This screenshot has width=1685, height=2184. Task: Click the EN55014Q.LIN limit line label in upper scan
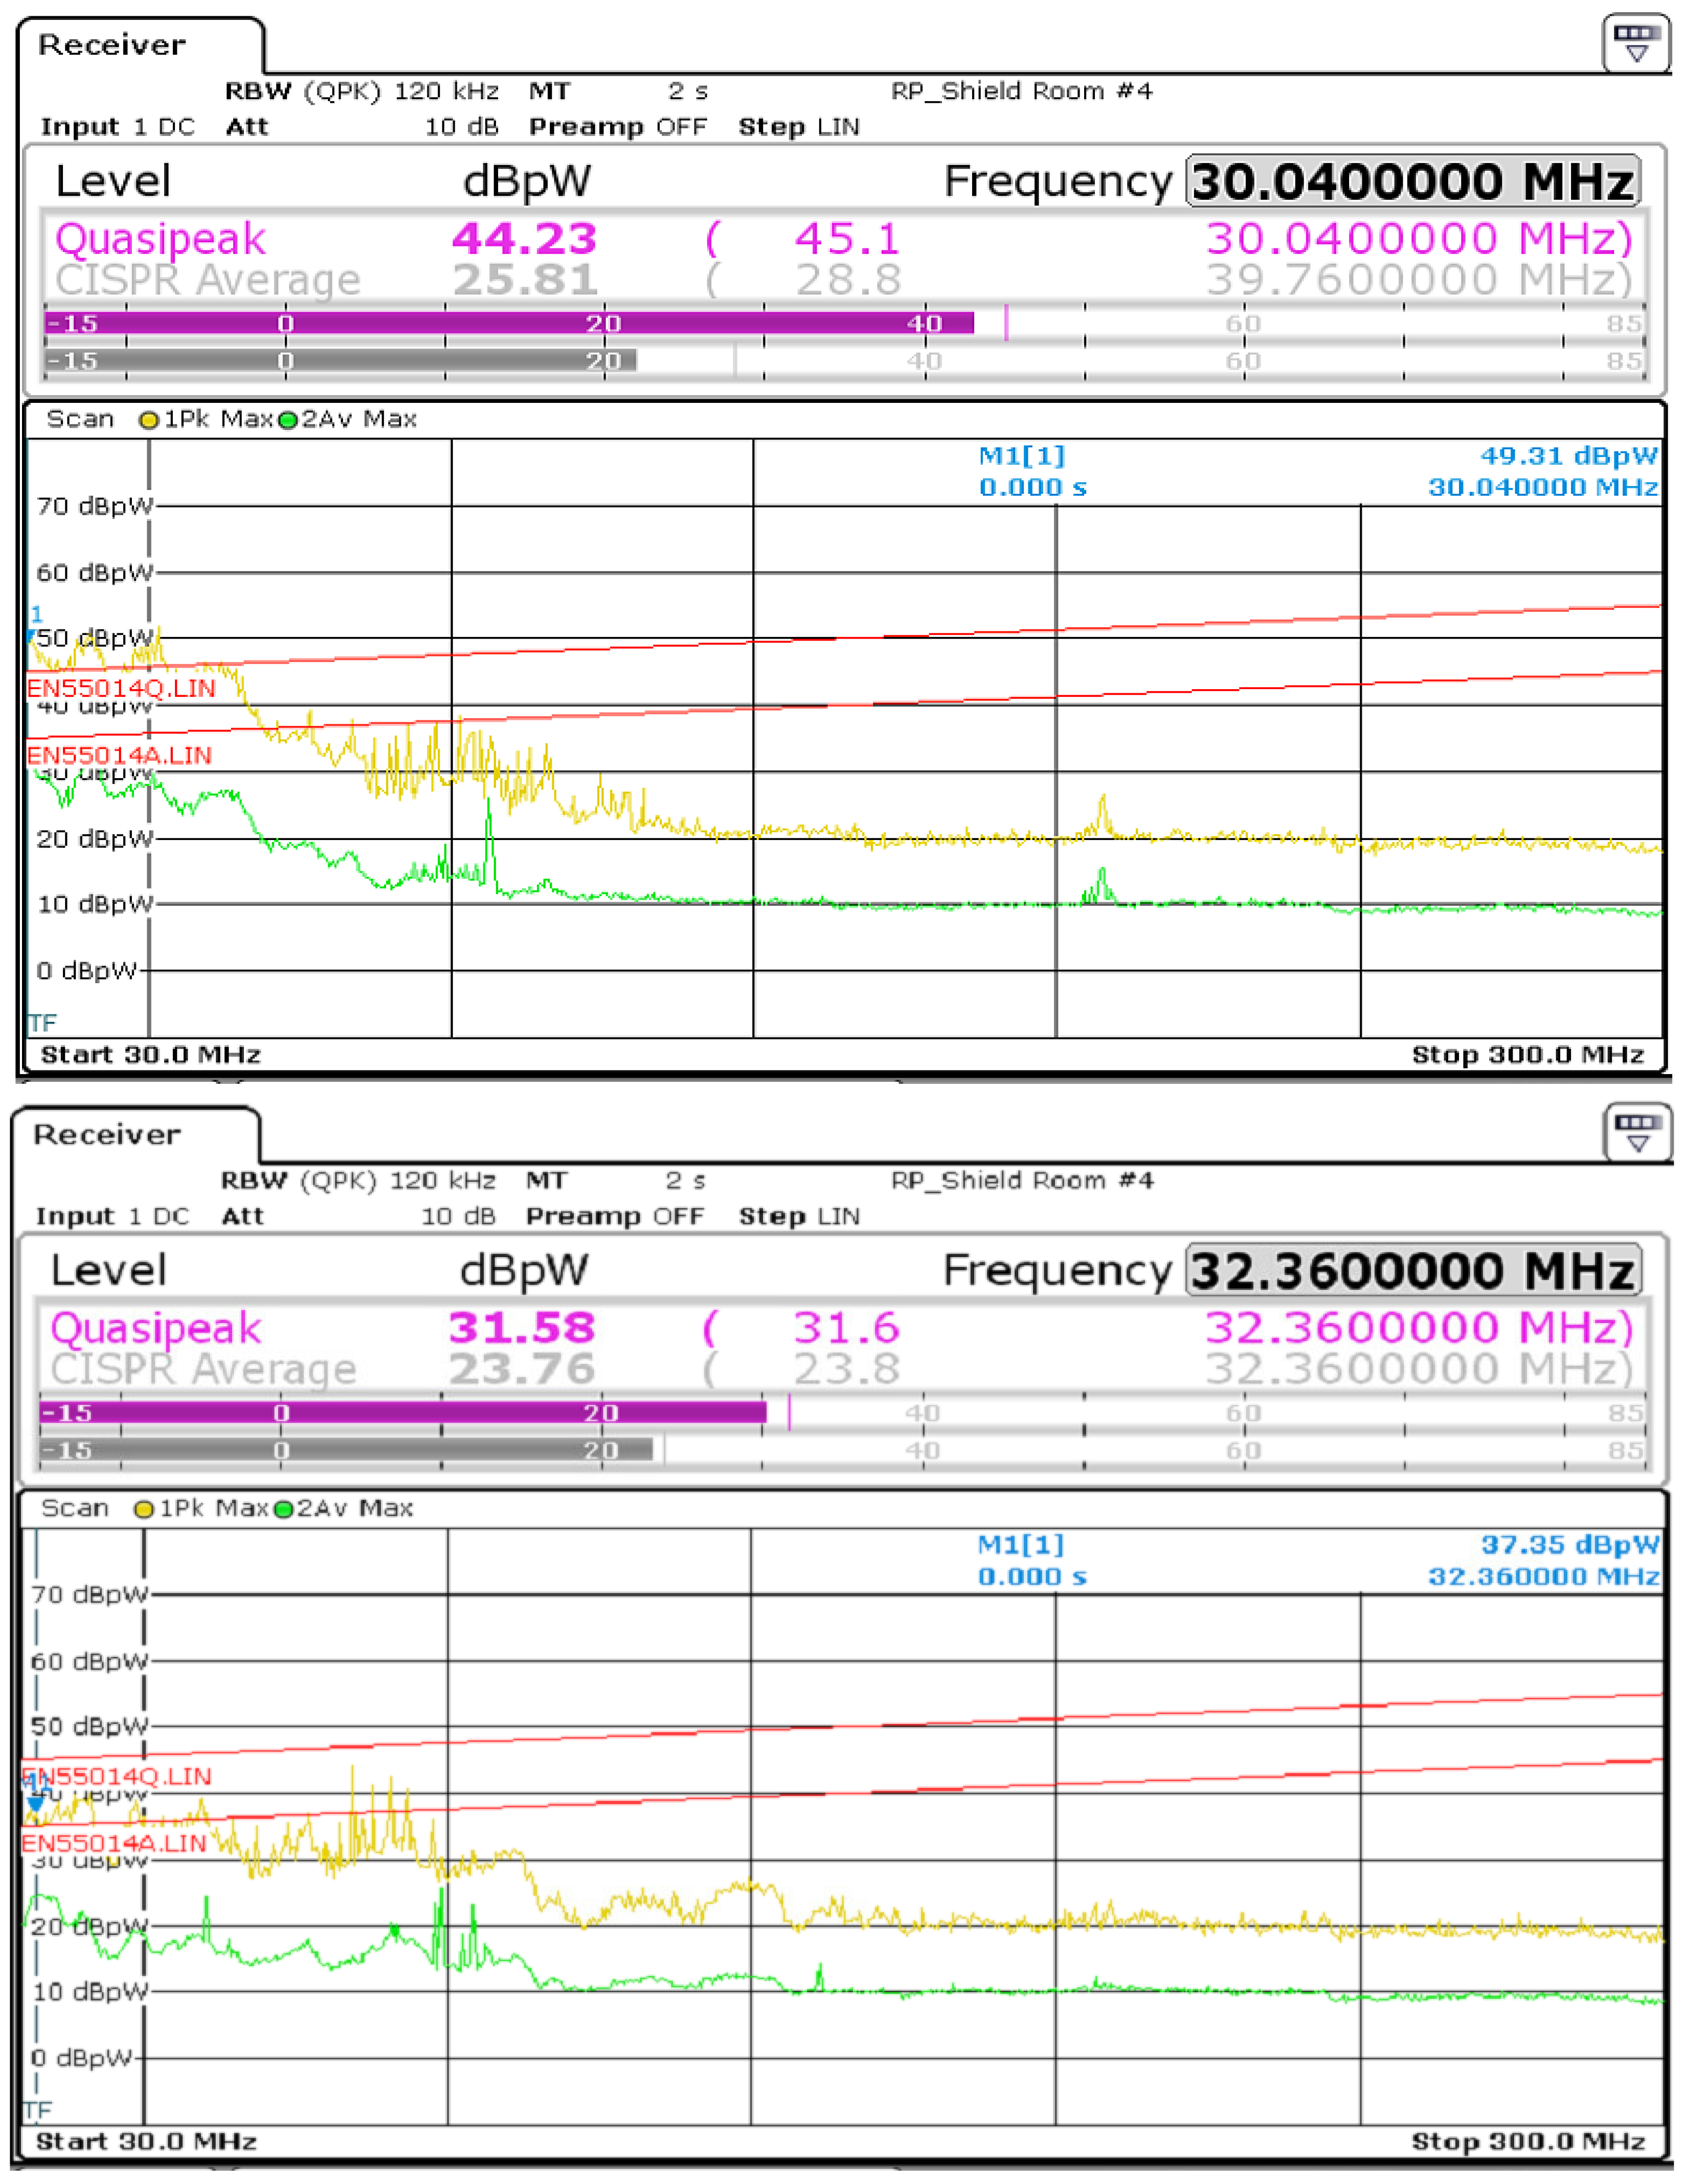[x=120, y=688]
